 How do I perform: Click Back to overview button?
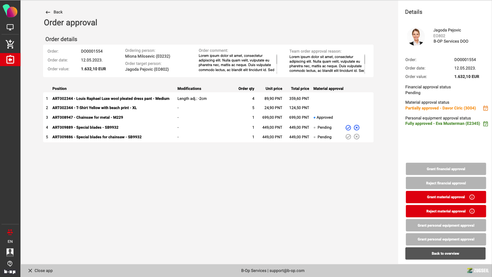(445, 254)
